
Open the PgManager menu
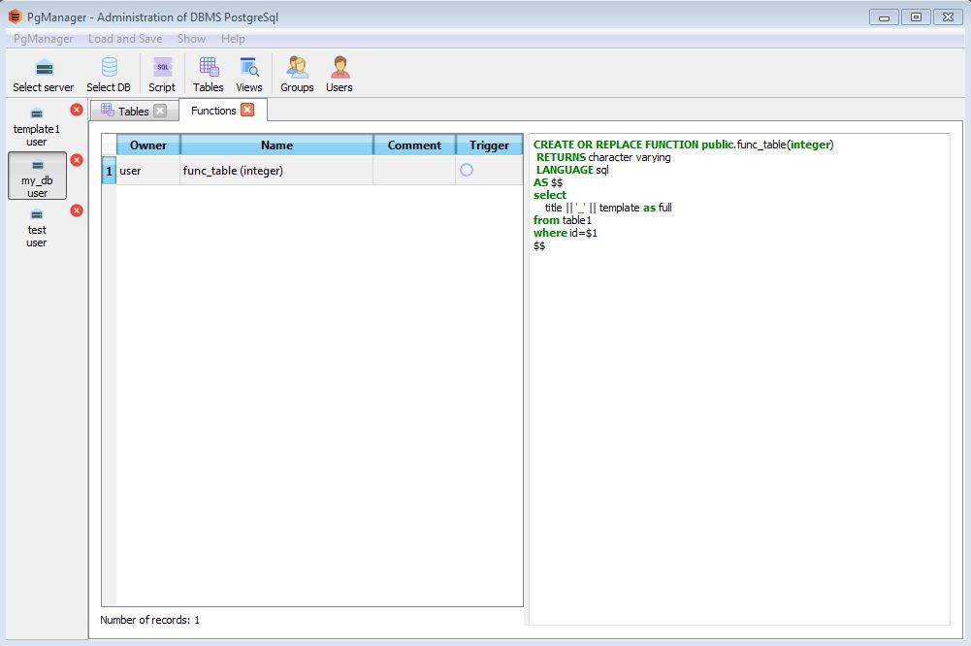44,39
